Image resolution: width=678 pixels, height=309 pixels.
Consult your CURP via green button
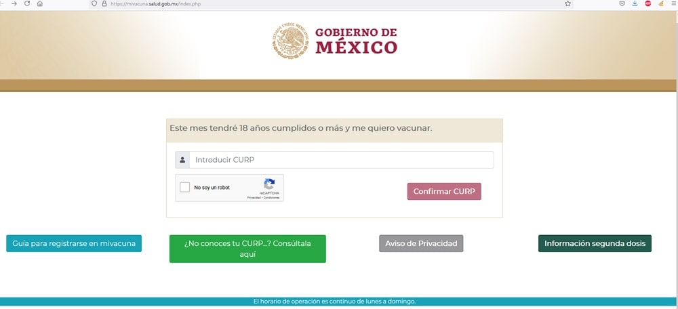click(247, 249)
